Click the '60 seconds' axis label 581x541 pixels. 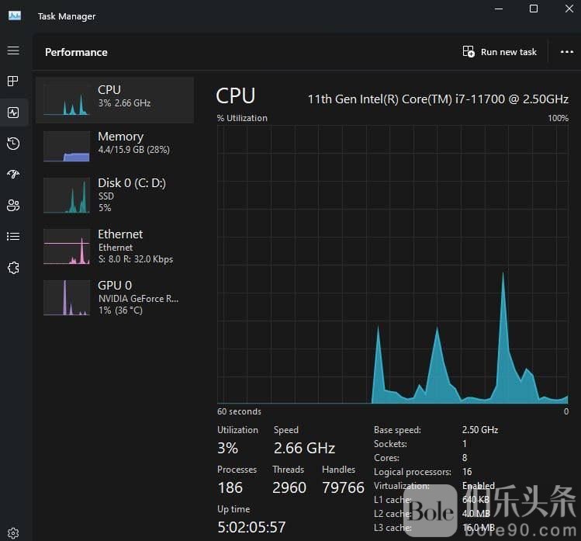pos(239,411)
